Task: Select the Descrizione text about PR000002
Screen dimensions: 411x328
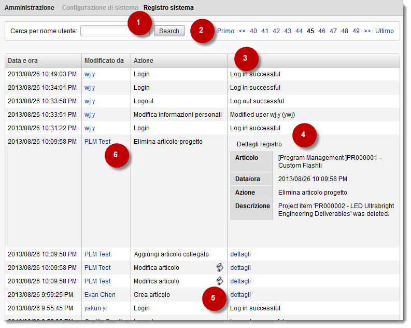Action: (x=336, y=210)
